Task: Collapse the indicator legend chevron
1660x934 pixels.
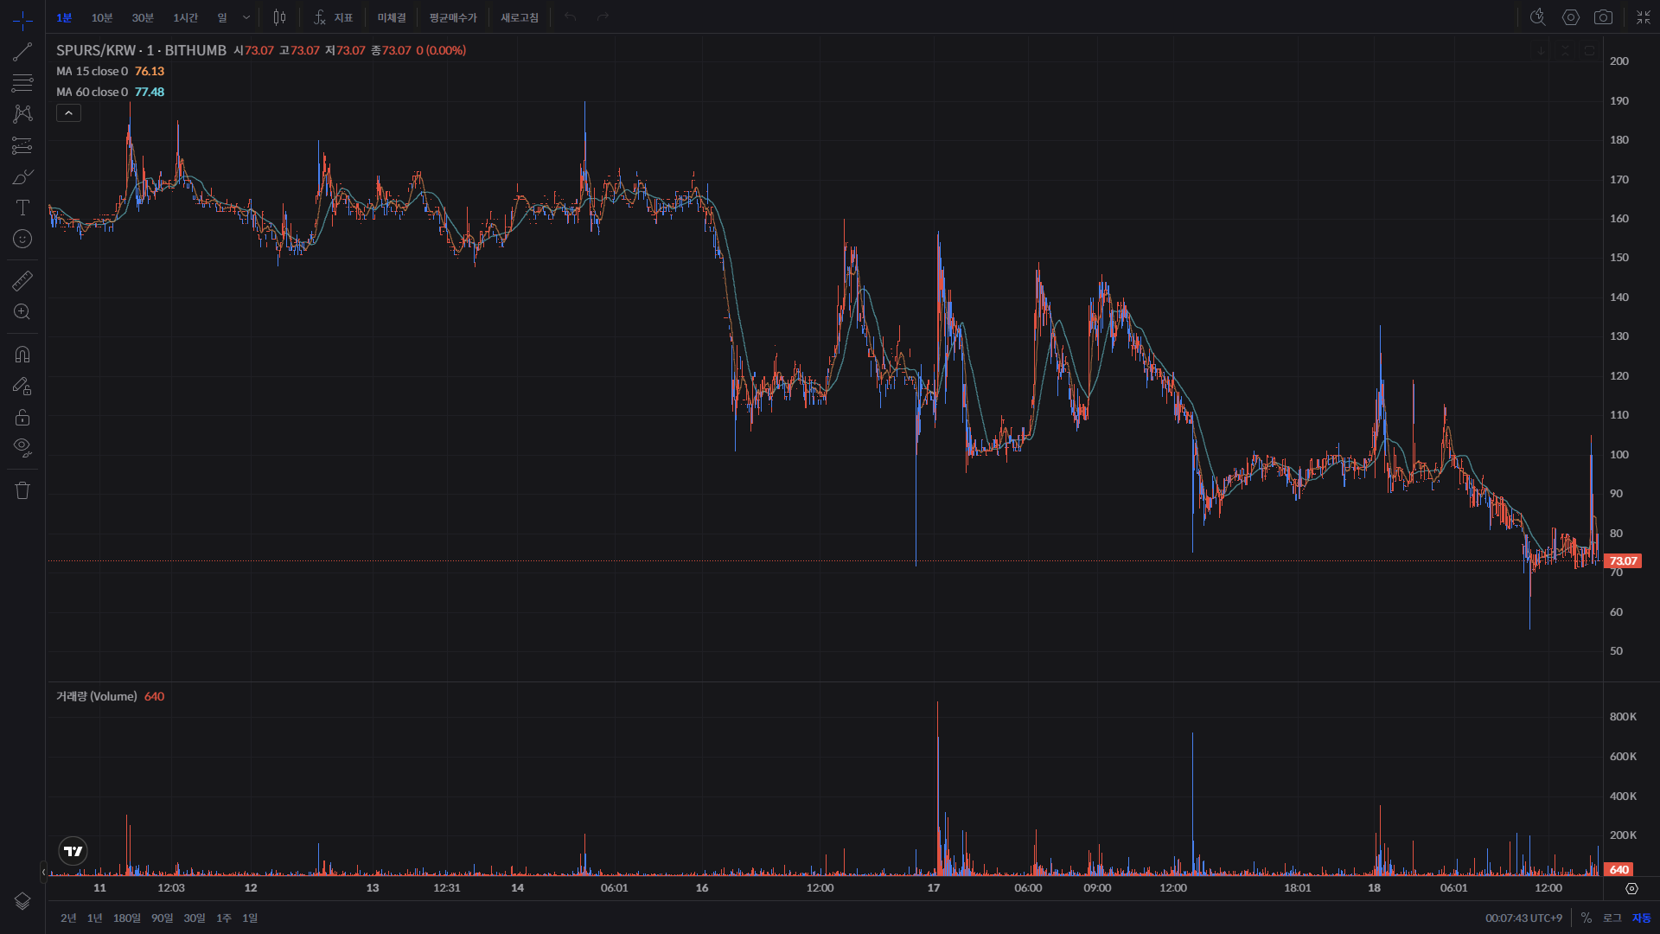Action: [x=68, y=112]
